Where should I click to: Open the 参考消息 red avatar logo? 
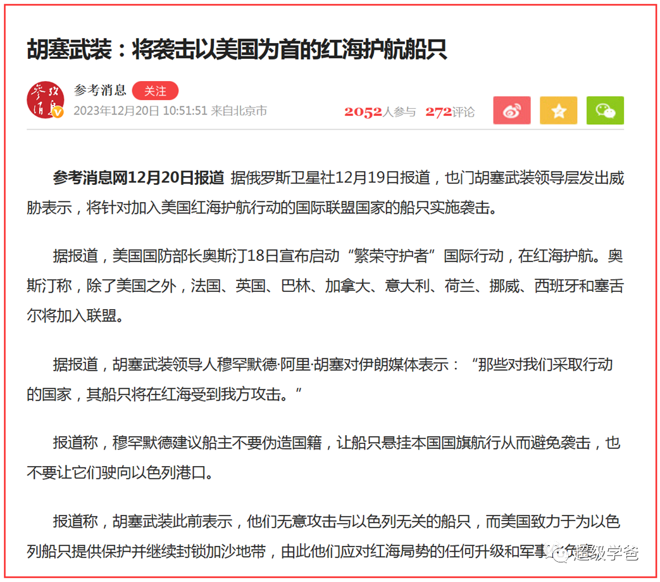[x=46, y=100]
